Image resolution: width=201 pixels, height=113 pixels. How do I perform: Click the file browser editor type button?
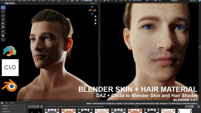tap(2, 103)
